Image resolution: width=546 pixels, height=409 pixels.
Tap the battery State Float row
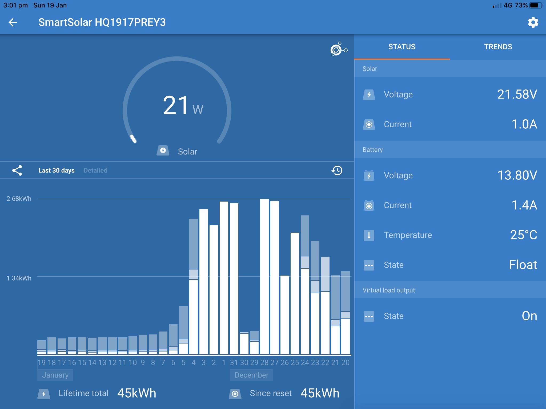[x=450, y=265]
